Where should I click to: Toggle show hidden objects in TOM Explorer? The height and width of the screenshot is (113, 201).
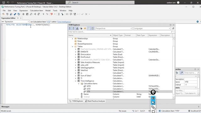89,29
